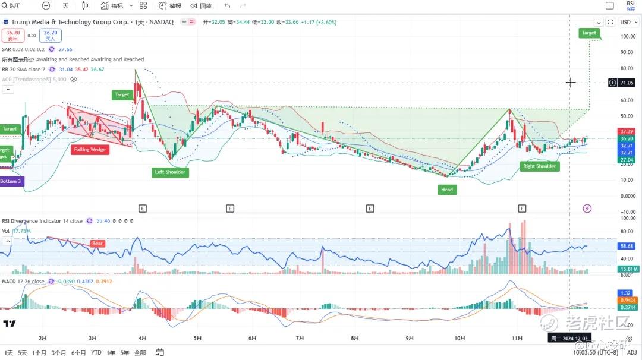Click the grey minus pill icon after NASDAQ
This screenshot has height=360, width=642.
click(x=184, y=21)
